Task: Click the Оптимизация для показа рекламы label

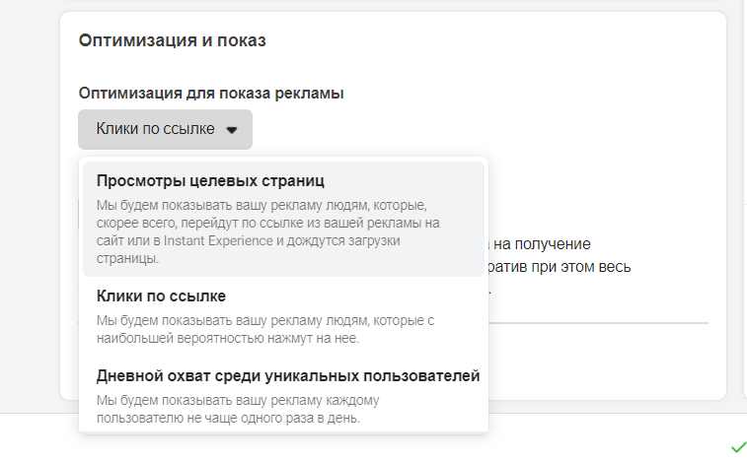Action: [x=211, y=93]
